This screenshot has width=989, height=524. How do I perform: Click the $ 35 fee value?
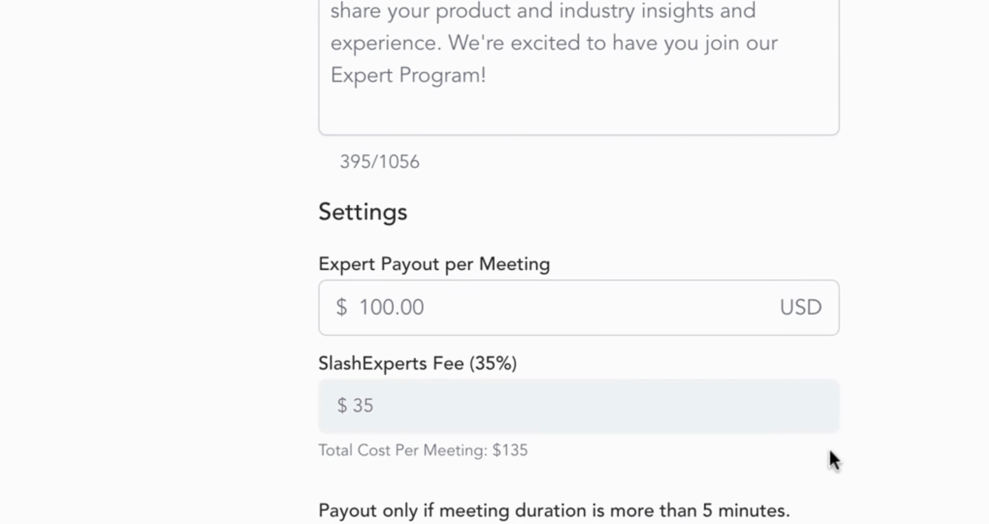355,406
